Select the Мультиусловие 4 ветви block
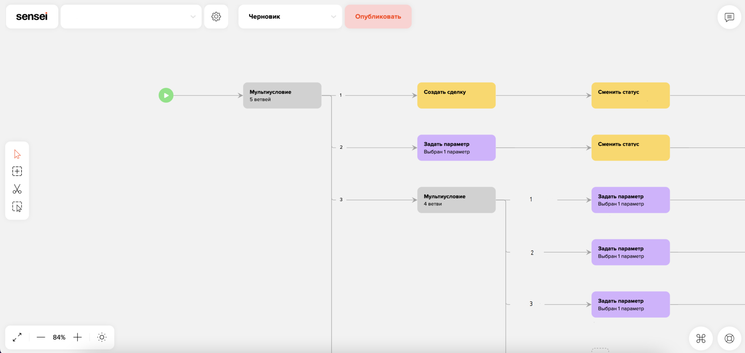Viewport: 745px width, 353px height. pos(456,200)
